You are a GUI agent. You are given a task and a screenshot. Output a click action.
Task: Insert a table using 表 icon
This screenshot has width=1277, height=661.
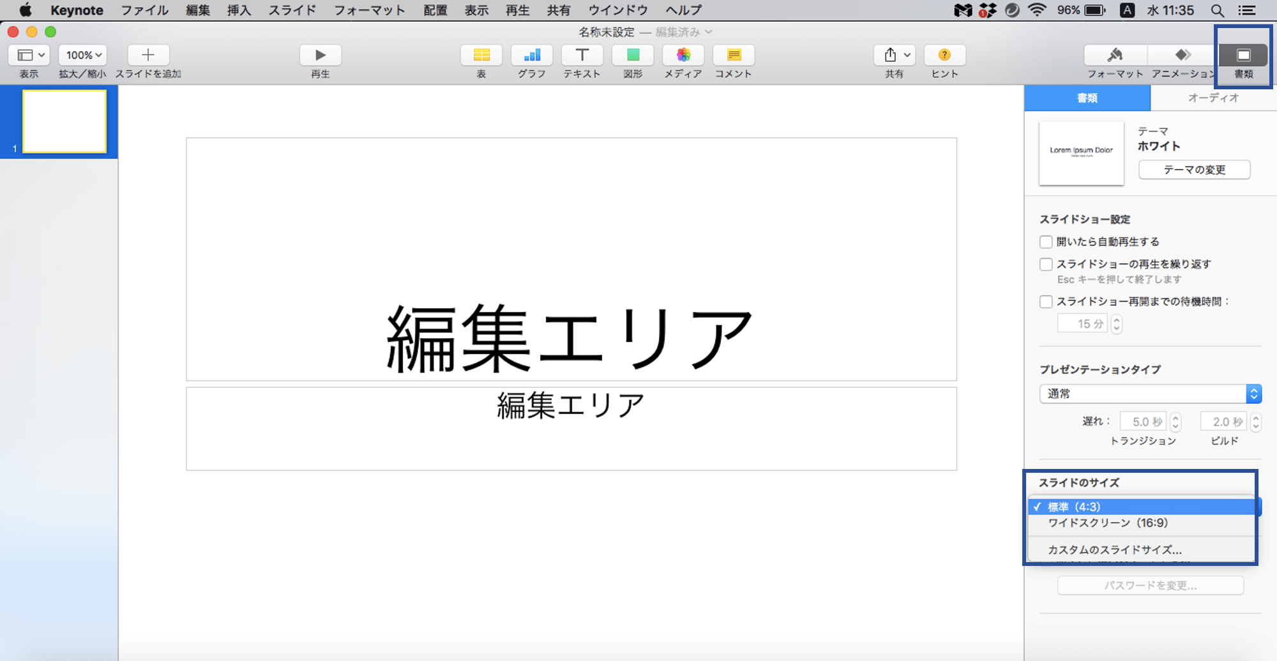coord(481,55)
